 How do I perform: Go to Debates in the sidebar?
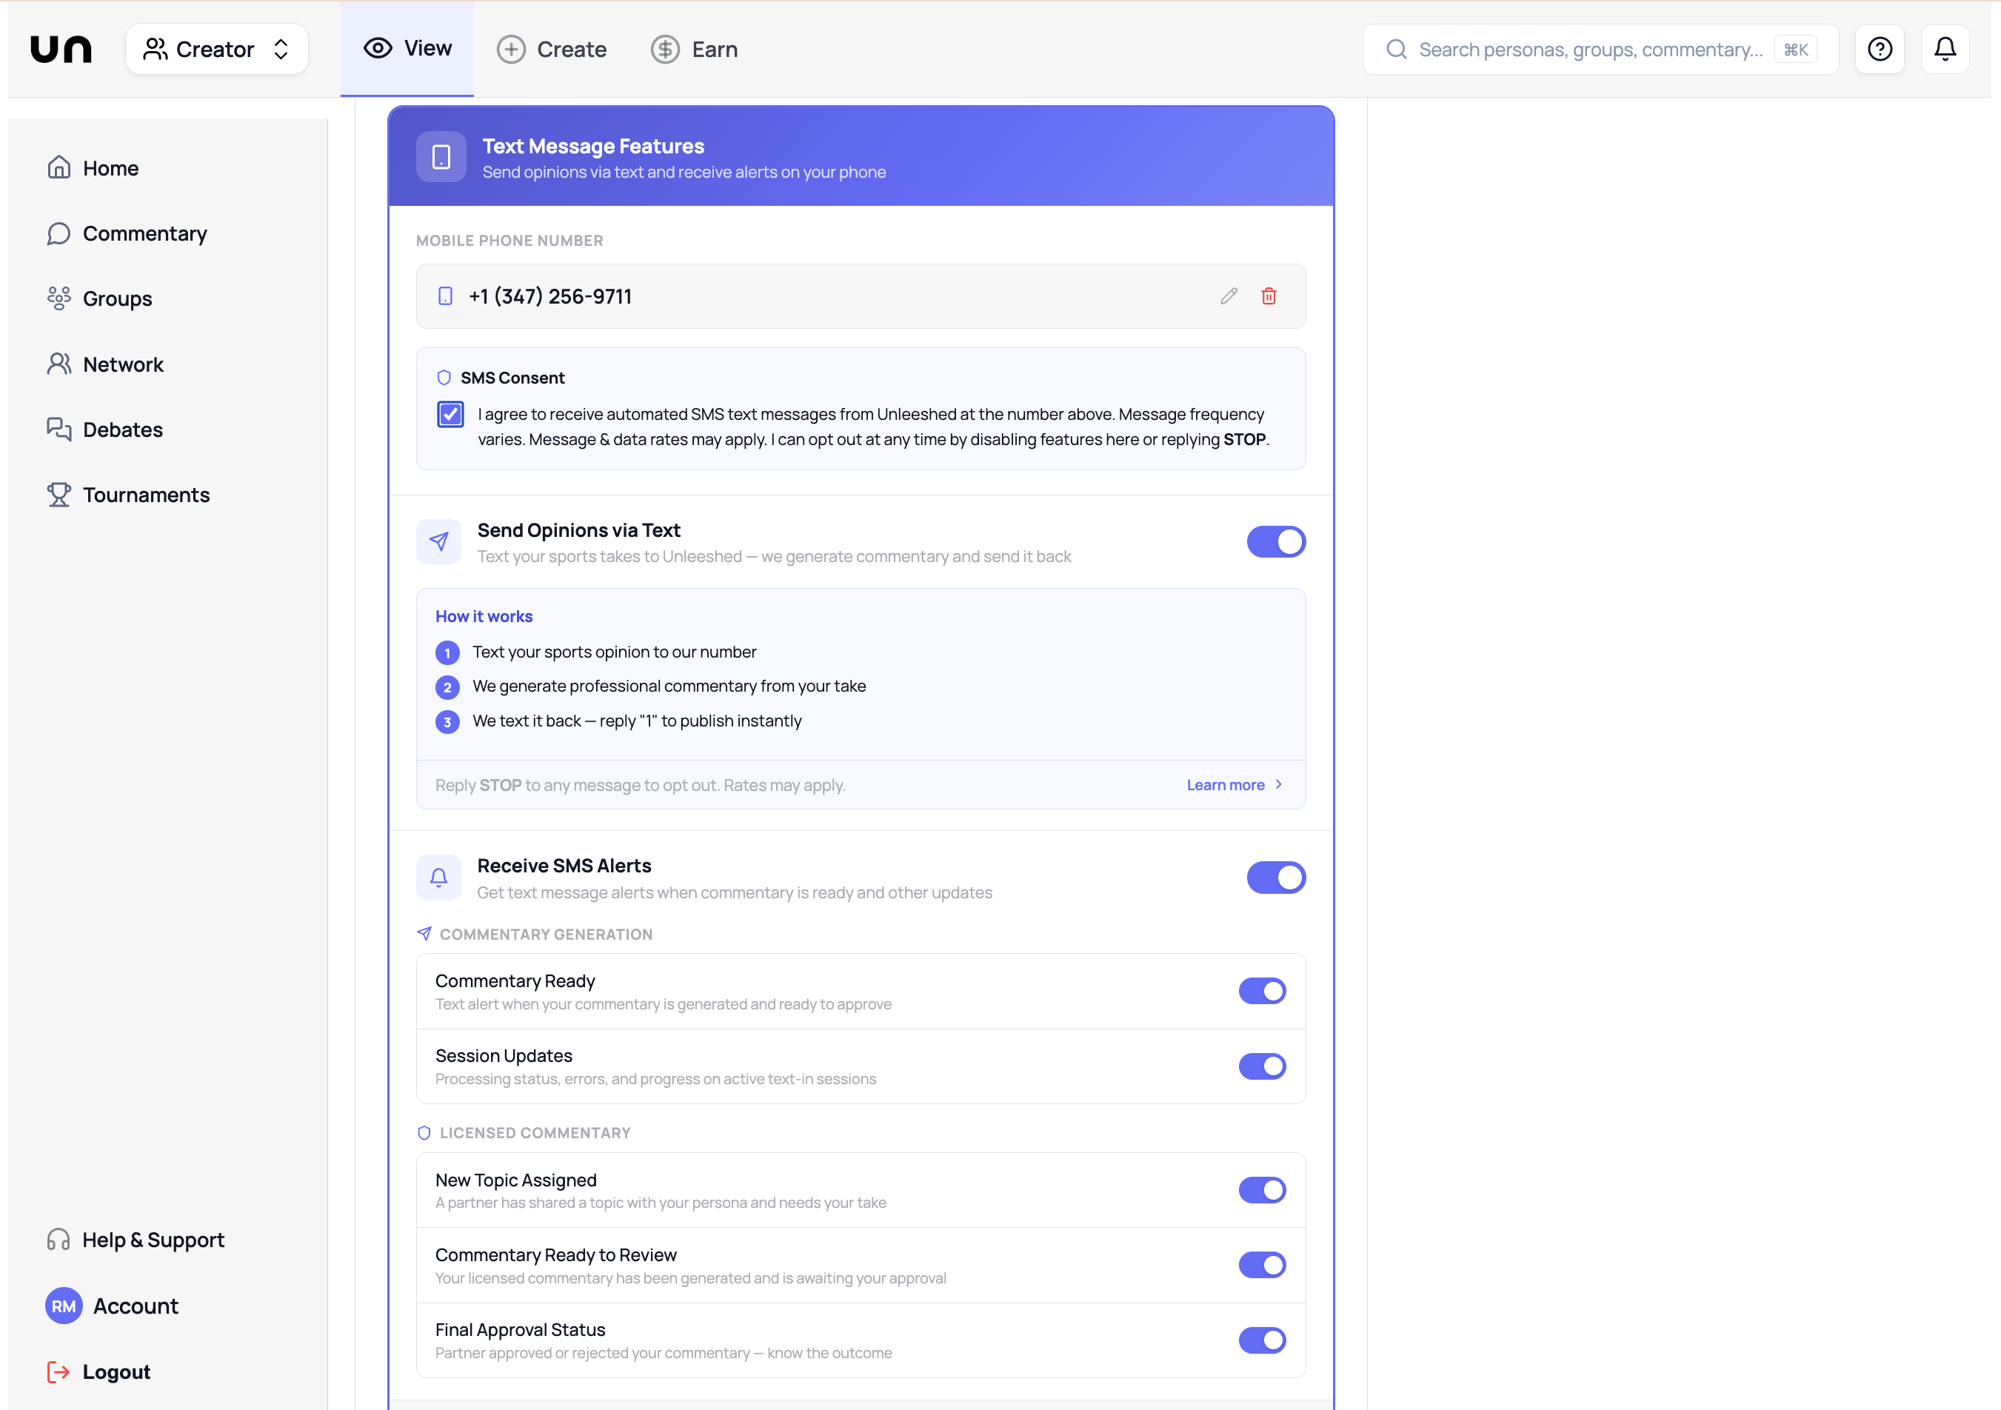click(122, 430)
